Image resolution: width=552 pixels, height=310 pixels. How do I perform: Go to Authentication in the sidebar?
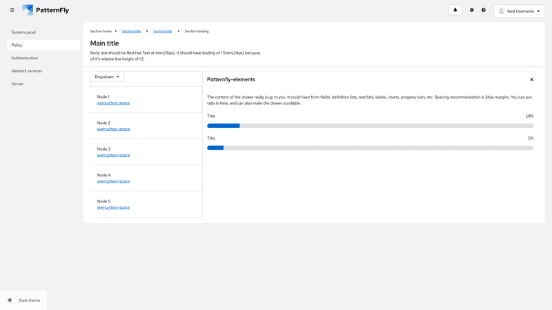pyautogui.click(x=25, y=58)
